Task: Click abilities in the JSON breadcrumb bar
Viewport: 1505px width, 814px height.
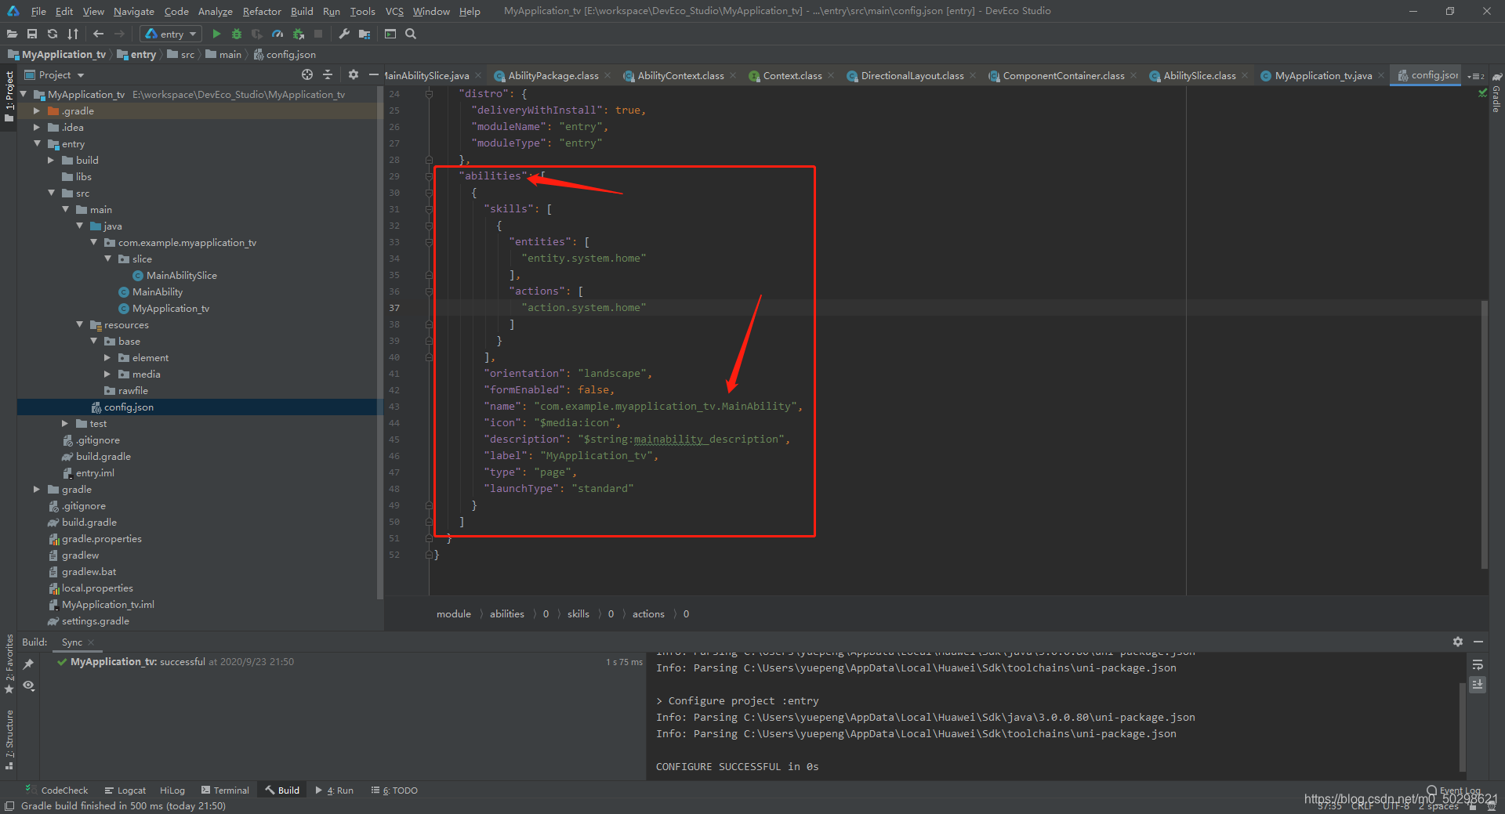Action: [x=507, y=614]
